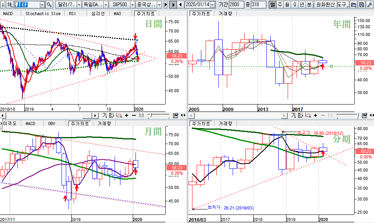Screen dimensions: 374x223
Task: Switch to 일 daily period toggle
Action: point(273,4)
